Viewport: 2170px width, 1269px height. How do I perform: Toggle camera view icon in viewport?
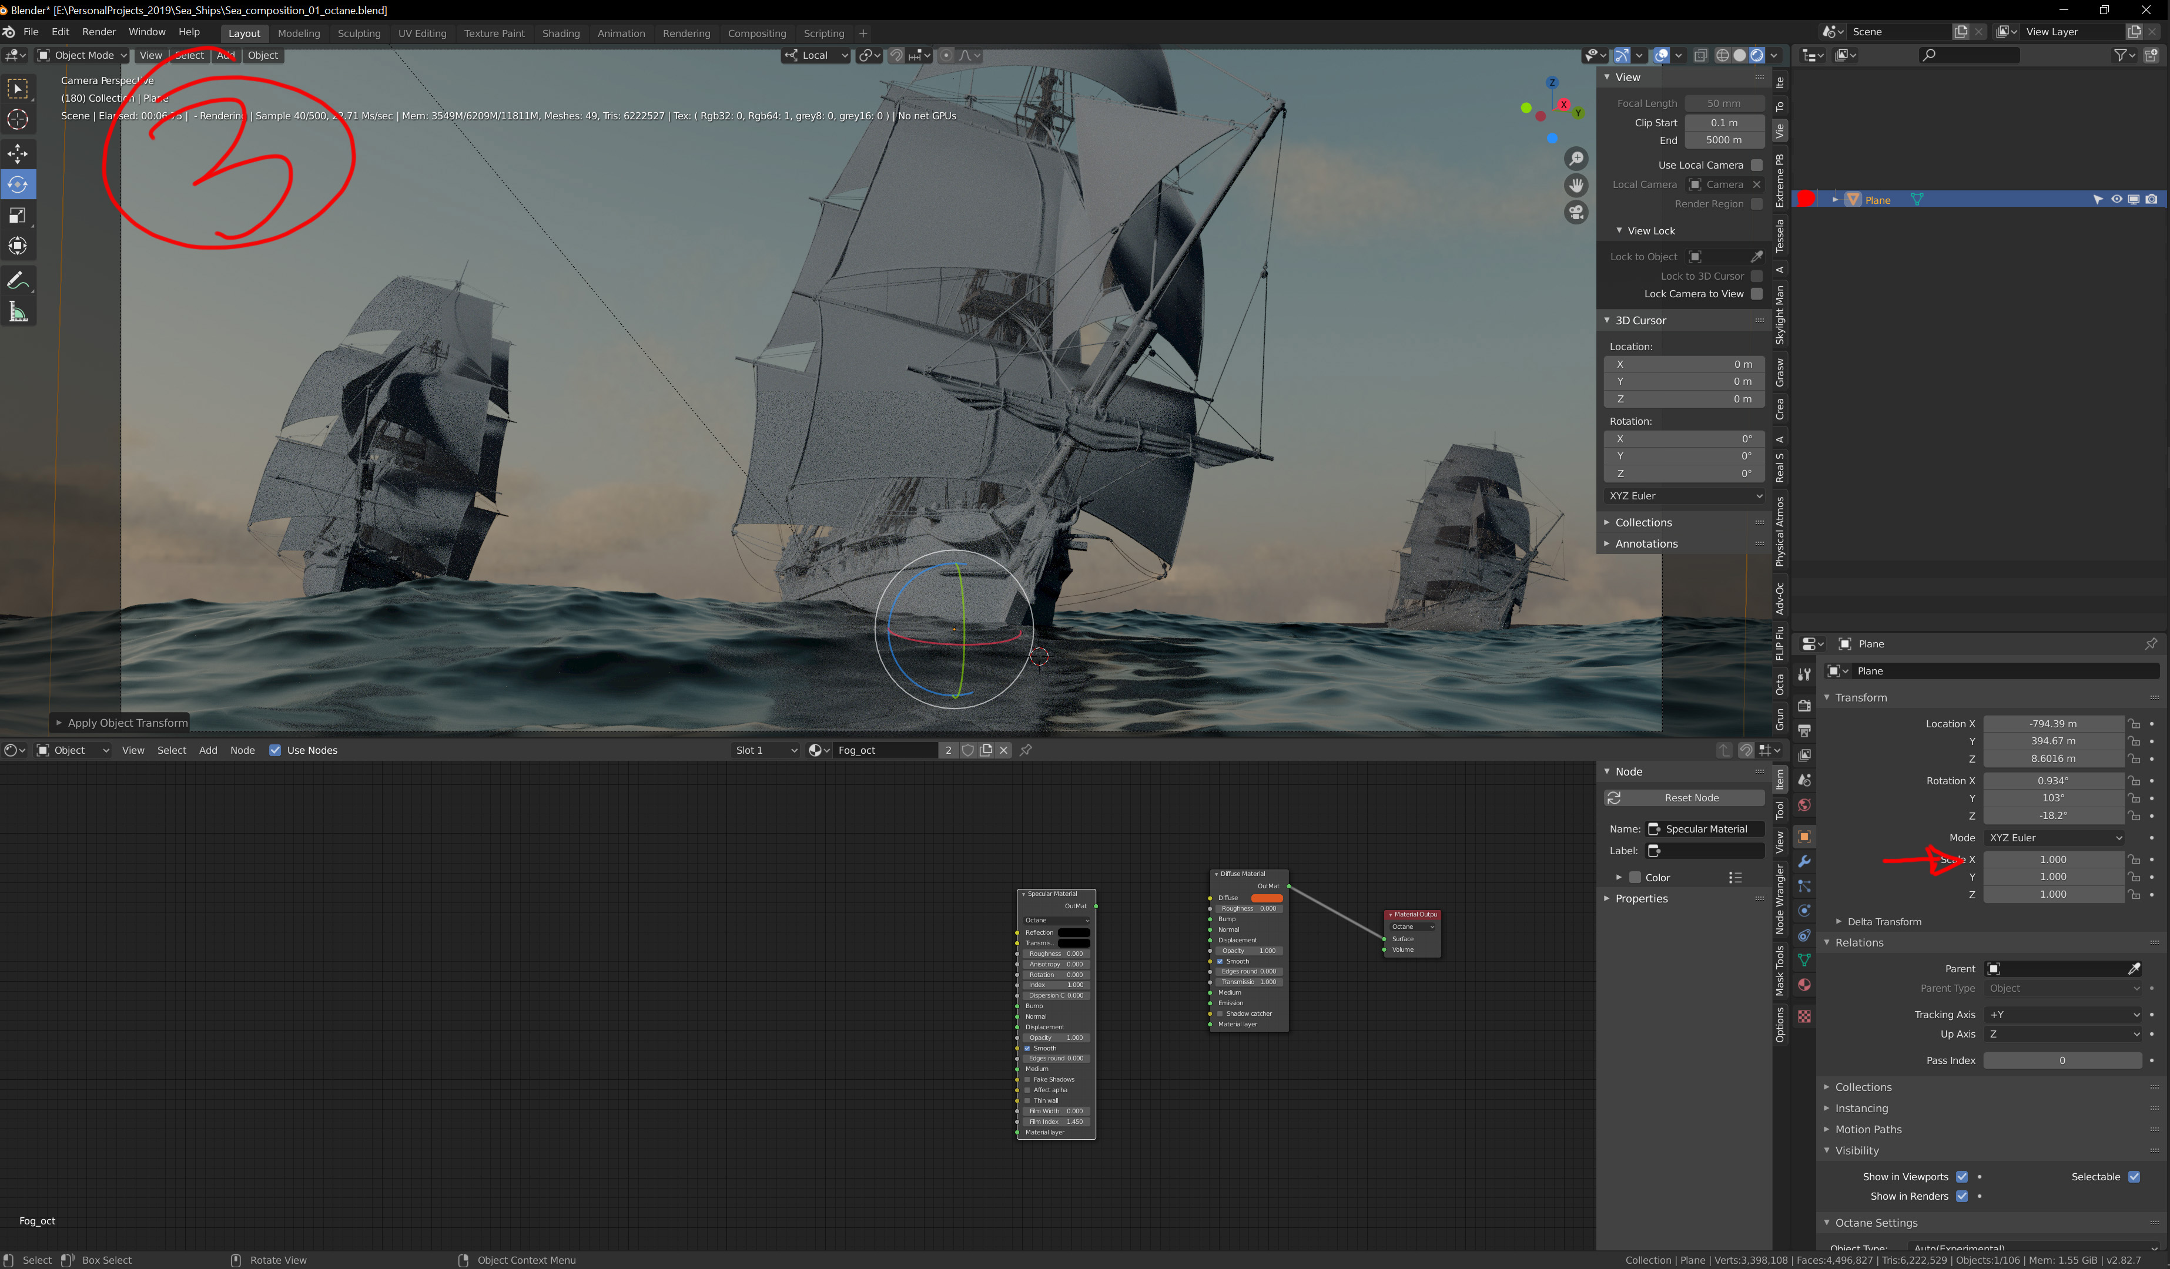click(1576, 213)
